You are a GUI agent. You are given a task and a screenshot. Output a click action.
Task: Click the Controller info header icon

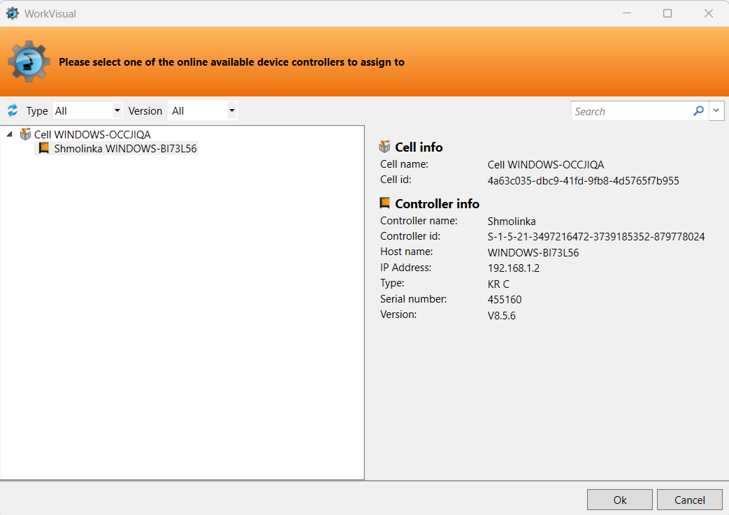[384, 203]
